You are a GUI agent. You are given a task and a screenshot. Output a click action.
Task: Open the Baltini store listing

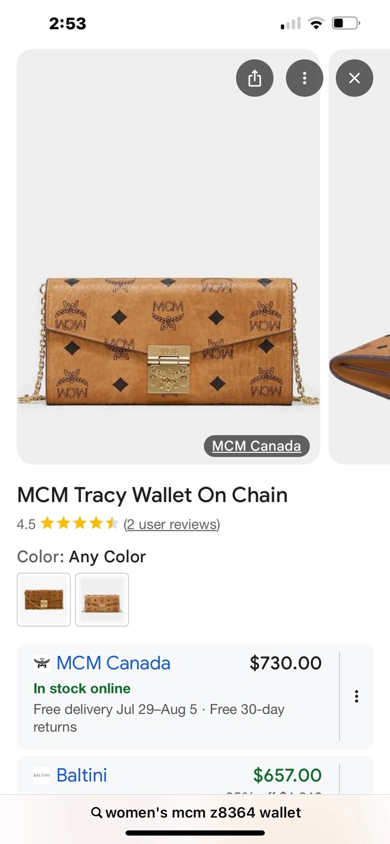coord(82,775)
